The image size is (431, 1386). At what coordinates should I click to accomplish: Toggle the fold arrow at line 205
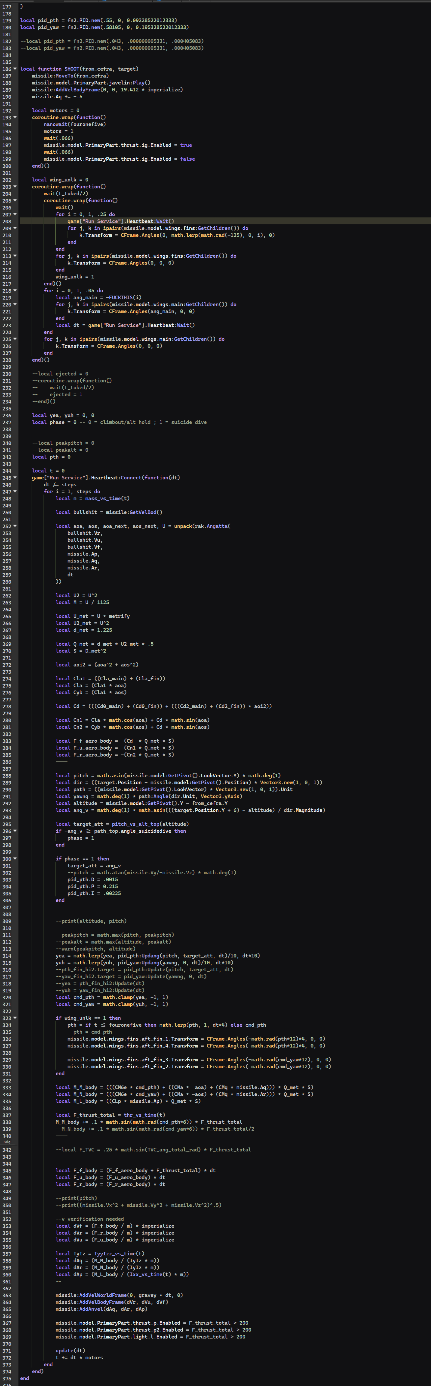(15, 201)
